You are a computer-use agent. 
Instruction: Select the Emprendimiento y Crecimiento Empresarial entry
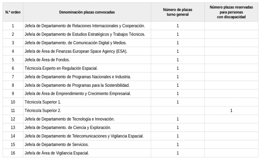click(x=78, y=94)
